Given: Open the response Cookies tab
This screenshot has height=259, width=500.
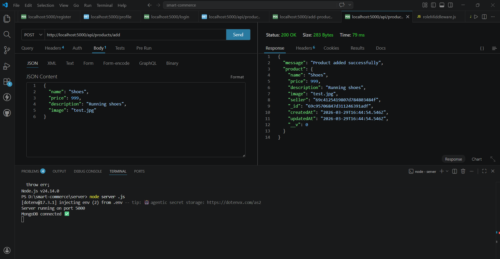Looking at the screenshot, I should (331, 48).
